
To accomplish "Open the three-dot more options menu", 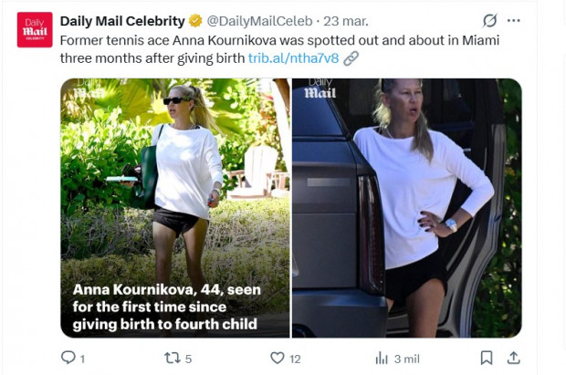I will [516, 20].
